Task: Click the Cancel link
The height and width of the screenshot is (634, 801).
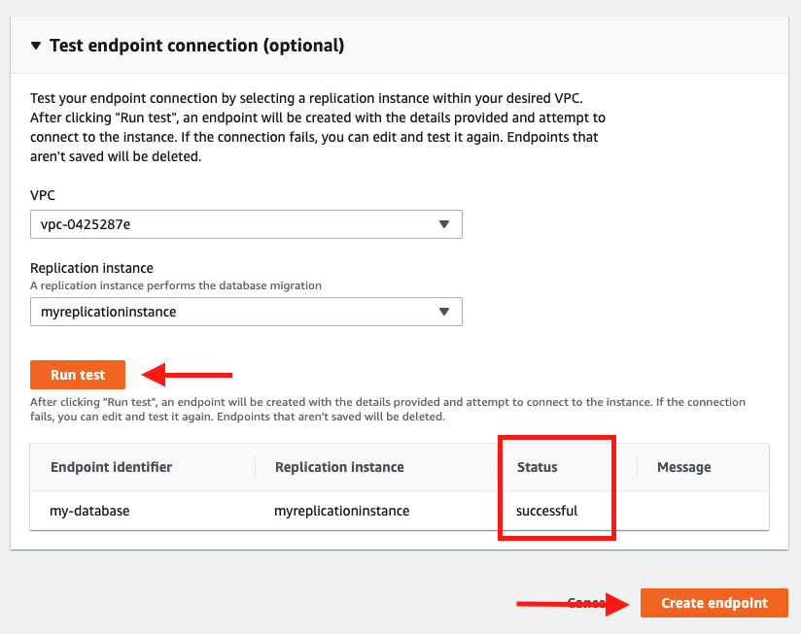Action: pyautogui.click(x=587, y=602)
